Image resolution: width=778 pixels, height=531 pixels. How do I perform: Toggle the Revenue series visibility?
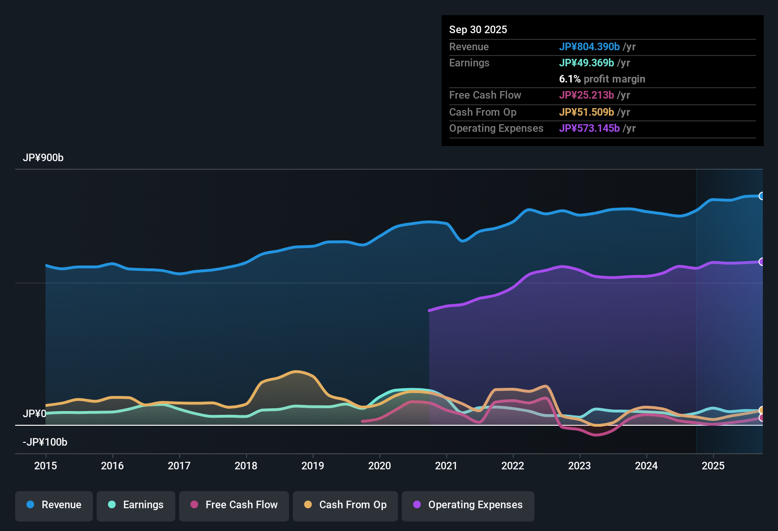54,505
